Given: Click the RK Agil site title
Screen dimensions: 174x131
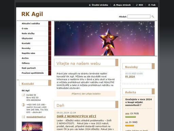Looking at the screenshot, I should click(32, 14).
